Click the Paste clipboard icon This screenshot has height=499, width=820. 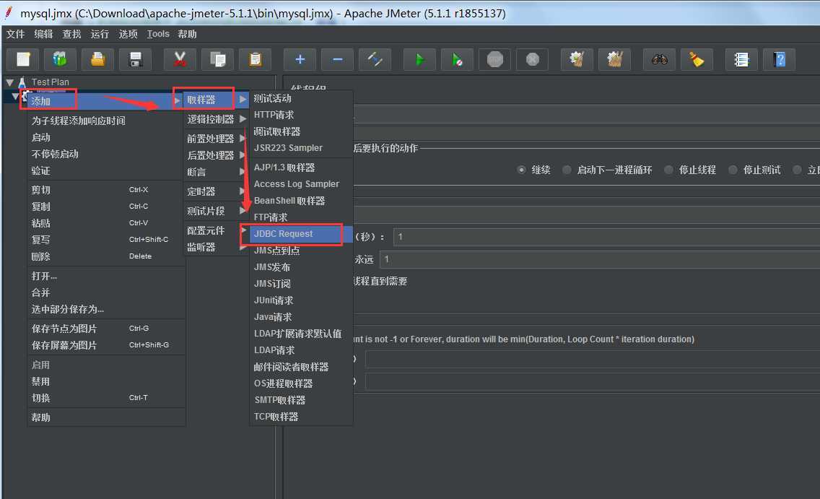[256, 59]
